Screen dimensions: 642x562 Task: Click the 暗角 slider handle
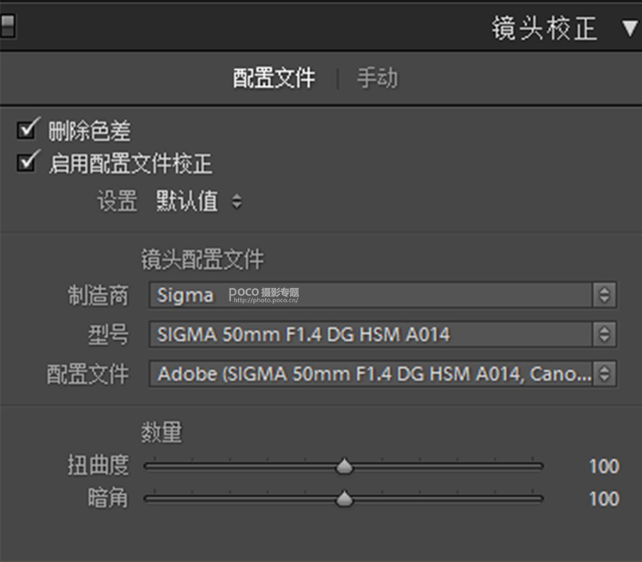tap(345, 499)
